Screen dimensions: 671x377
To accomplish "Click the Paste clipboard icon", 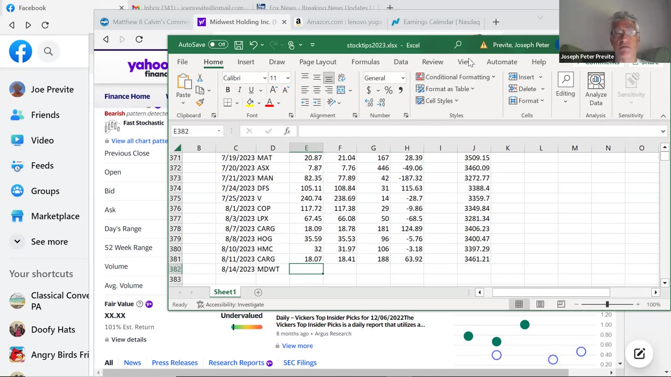I will [183, 82].
